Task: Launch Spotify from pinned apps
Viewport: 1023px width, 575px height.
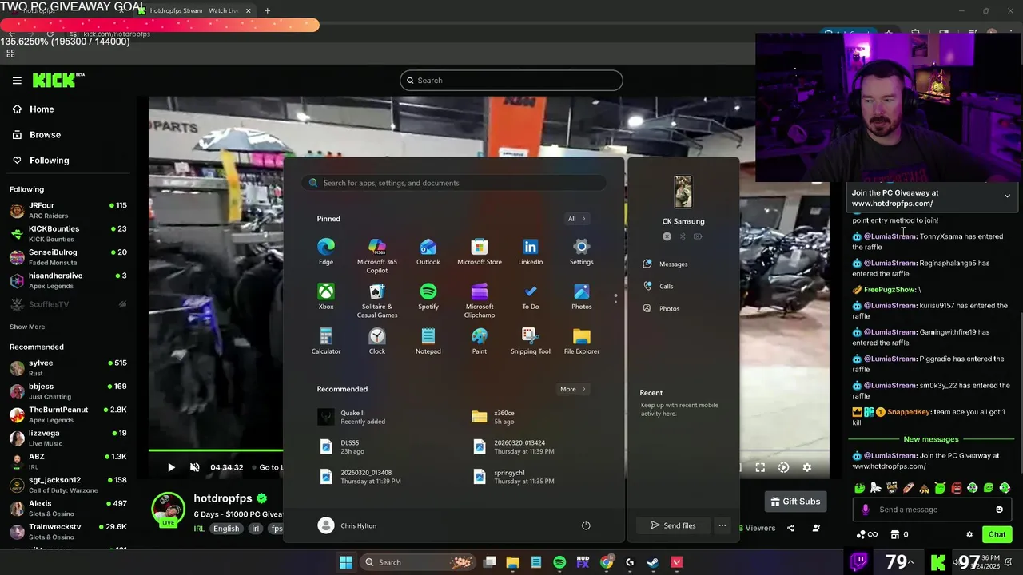Action: click(428, 296)
